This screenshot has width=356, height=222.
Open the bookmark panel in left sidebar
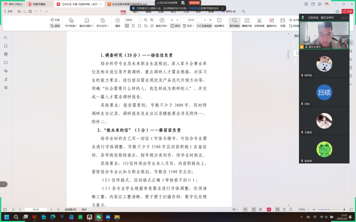[6, 46]
